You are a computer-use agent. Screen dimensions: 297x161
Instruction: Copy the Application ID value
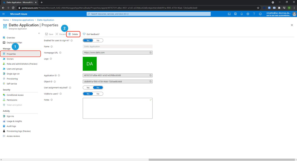tap(151, 75)
